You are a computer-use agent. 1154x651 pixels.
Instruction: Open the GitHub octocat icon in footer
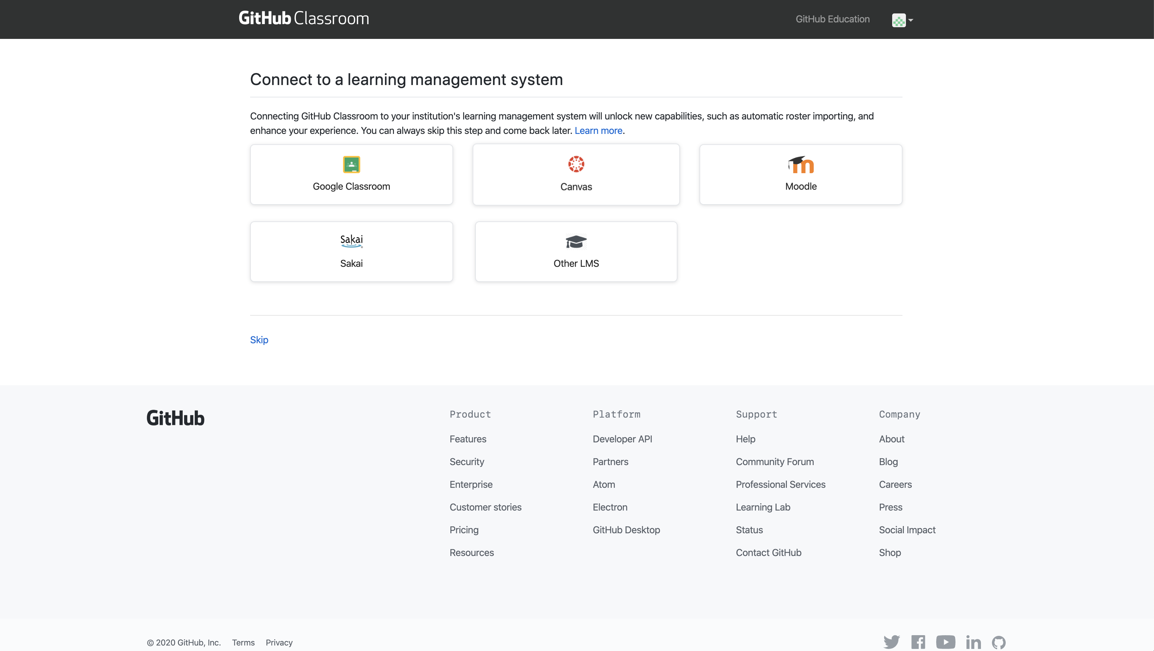[x=998, y=642]
